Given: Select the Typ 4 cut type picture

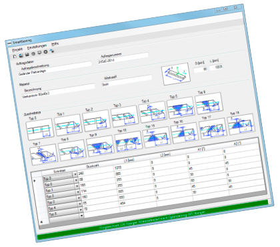Looking at the screenshot, I should 152,111.
